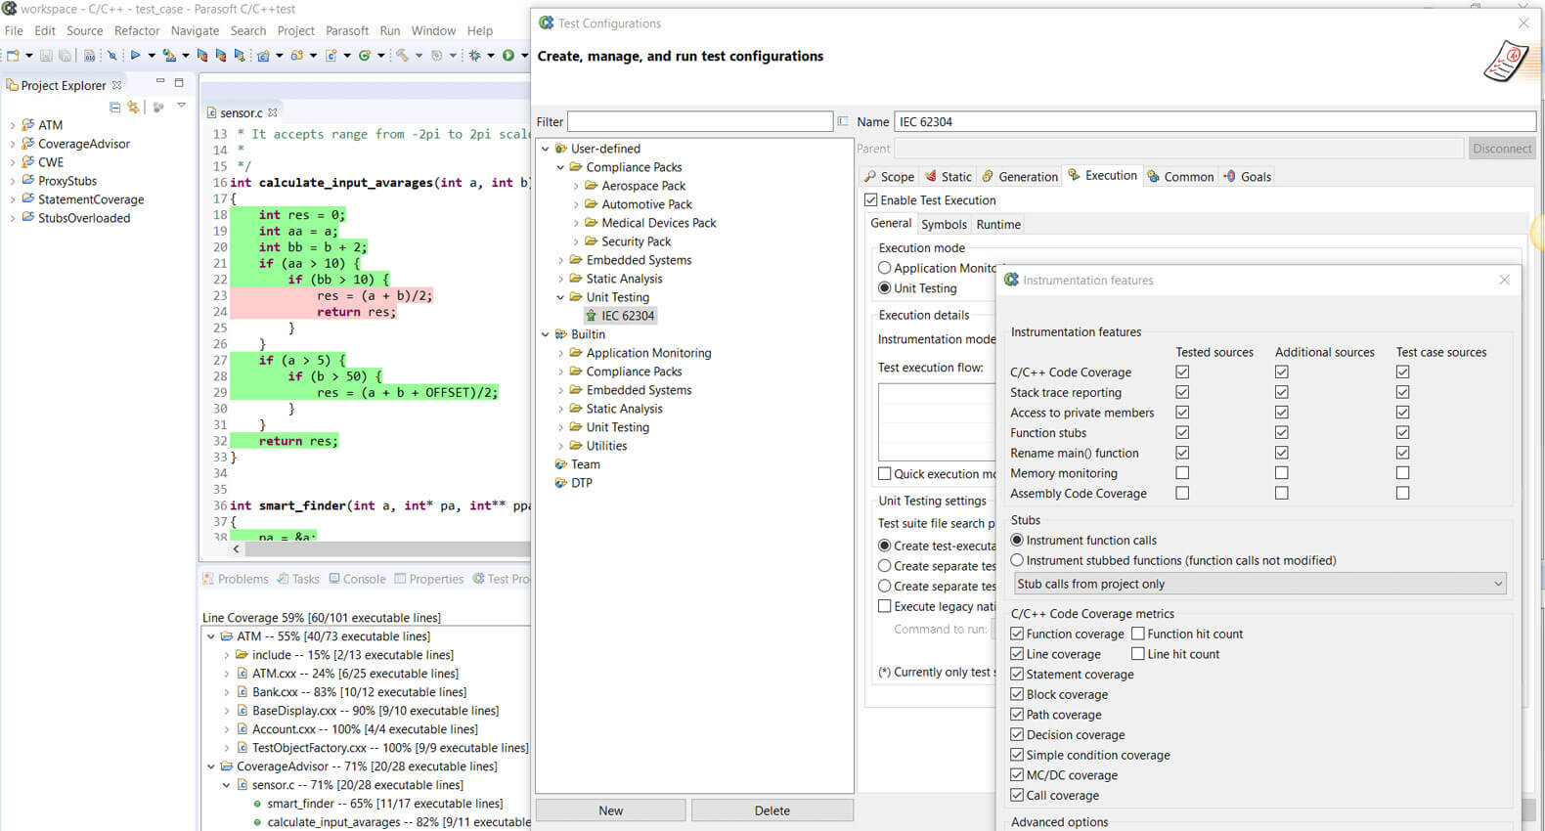Click the Build hammer toolbar icon
This screenshot has height=831, width=1545.
click(402, 56)
